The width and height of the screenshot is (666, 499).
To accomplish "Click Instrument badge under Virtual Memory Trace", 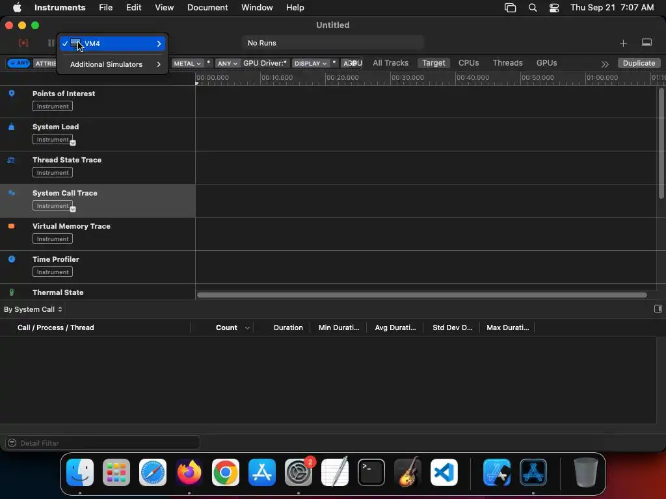I will pyautogui.click(x=53, y=239).
